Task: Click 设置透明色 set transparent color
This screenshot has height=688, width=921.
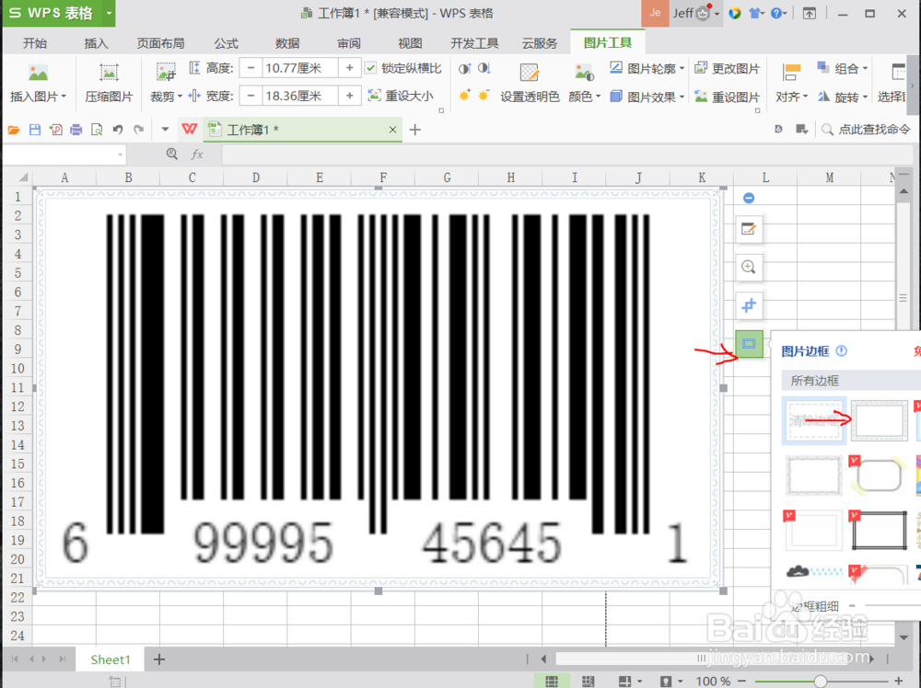Action: 530,83
